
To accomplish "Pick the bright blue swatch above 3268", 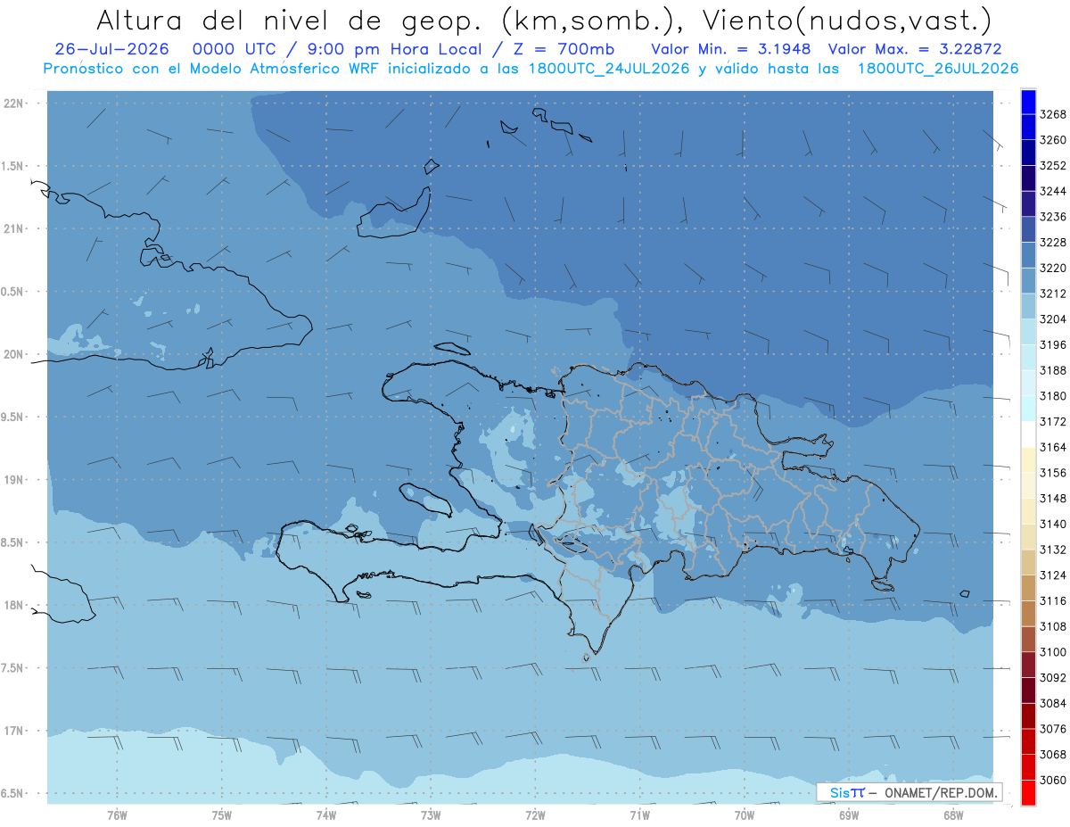I will pyautogui.click(x=1028, y=102).
